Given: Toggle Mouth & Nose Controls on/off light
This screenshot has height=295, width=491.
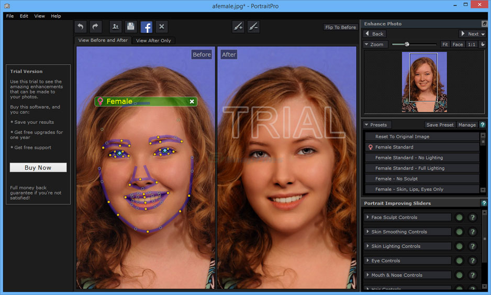Looking at the screenshot, I should coord(460,275).
